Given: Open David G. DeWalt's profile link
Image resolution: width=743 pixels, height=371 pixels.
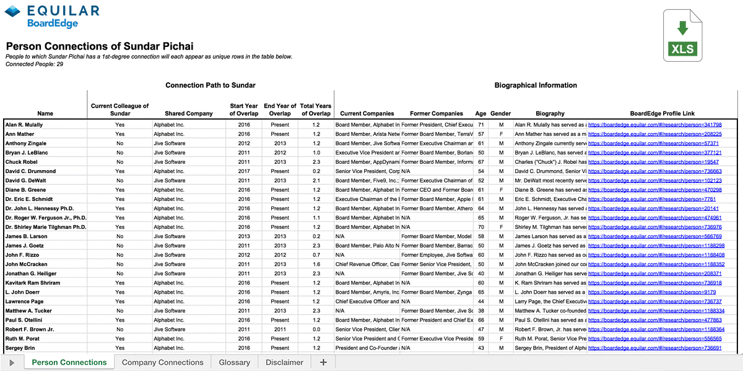Looking at the screenshot, I should [x=655, y=181].
